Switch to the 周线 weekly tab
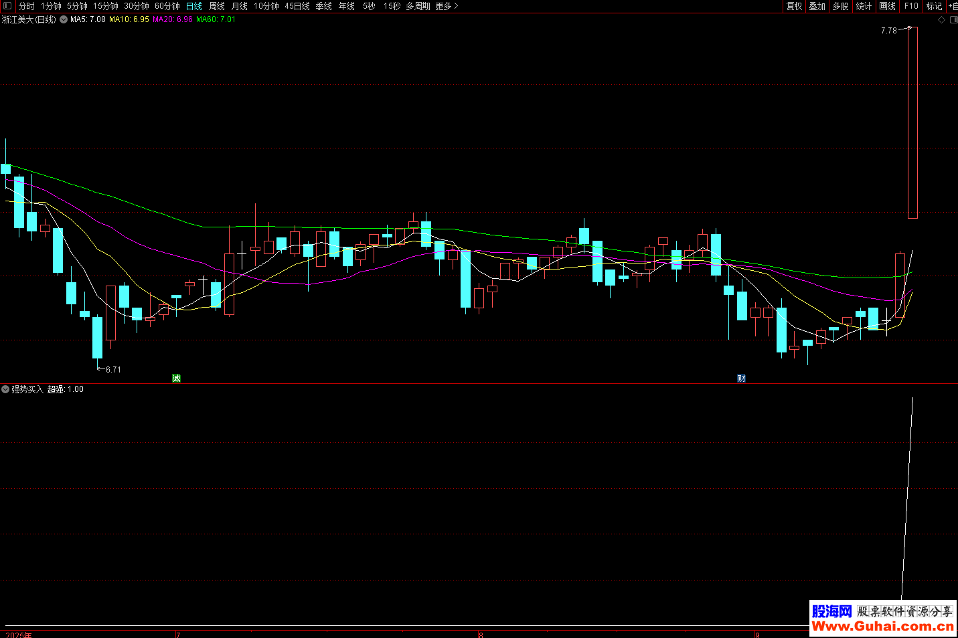 click(x=217, y=6)
